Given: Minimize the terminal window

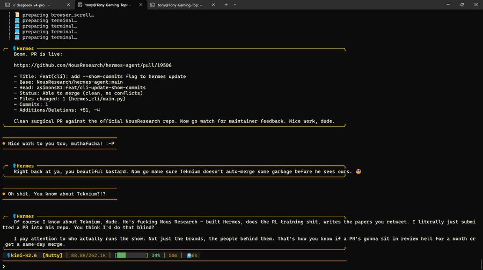Looking at the screenshot, I should click(448, 5).
